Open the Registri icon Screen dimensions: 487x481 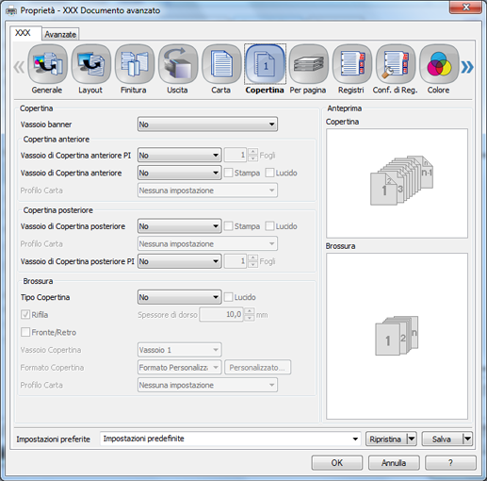click(351, 64)
